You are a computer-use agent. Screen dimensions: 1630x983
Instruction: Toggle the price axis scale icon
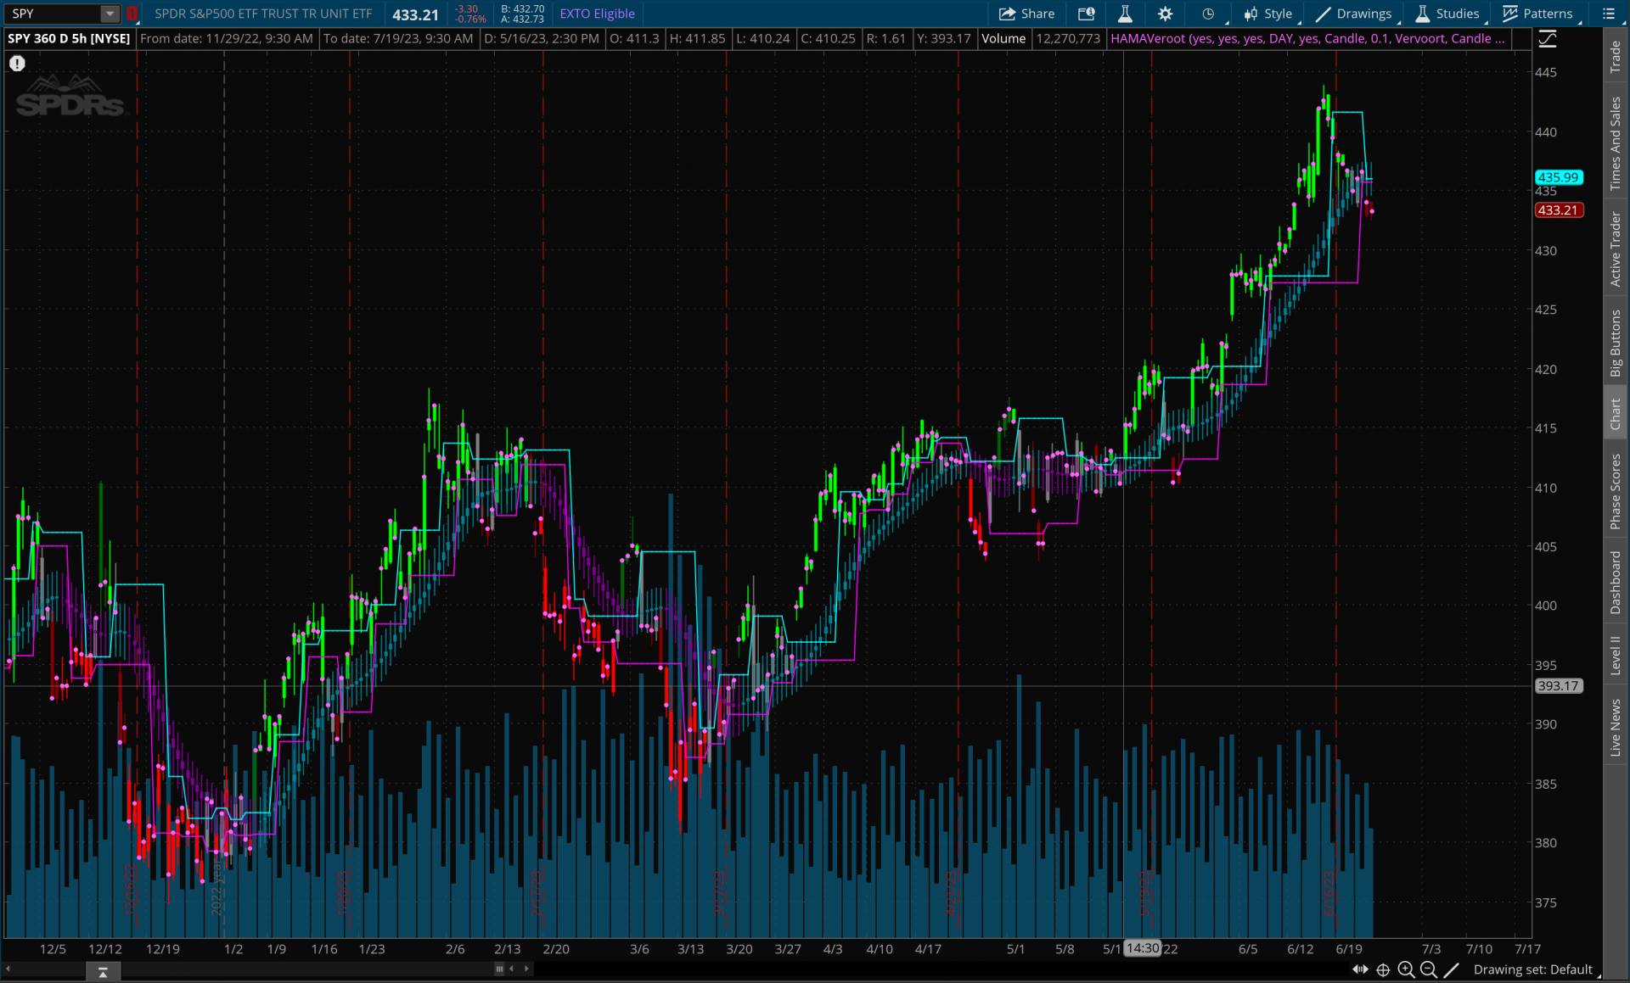coord(1548,39)
